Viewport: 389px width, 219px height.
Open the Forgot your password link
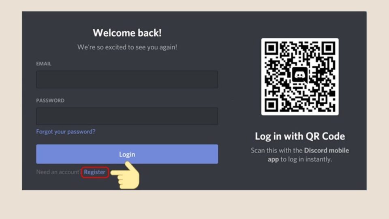pyautogui.click(x=66, y=131)
